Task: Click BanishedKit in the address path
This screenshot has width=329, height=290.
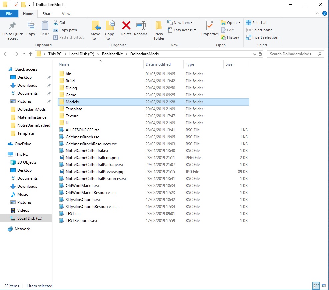Action: (112, 54)
